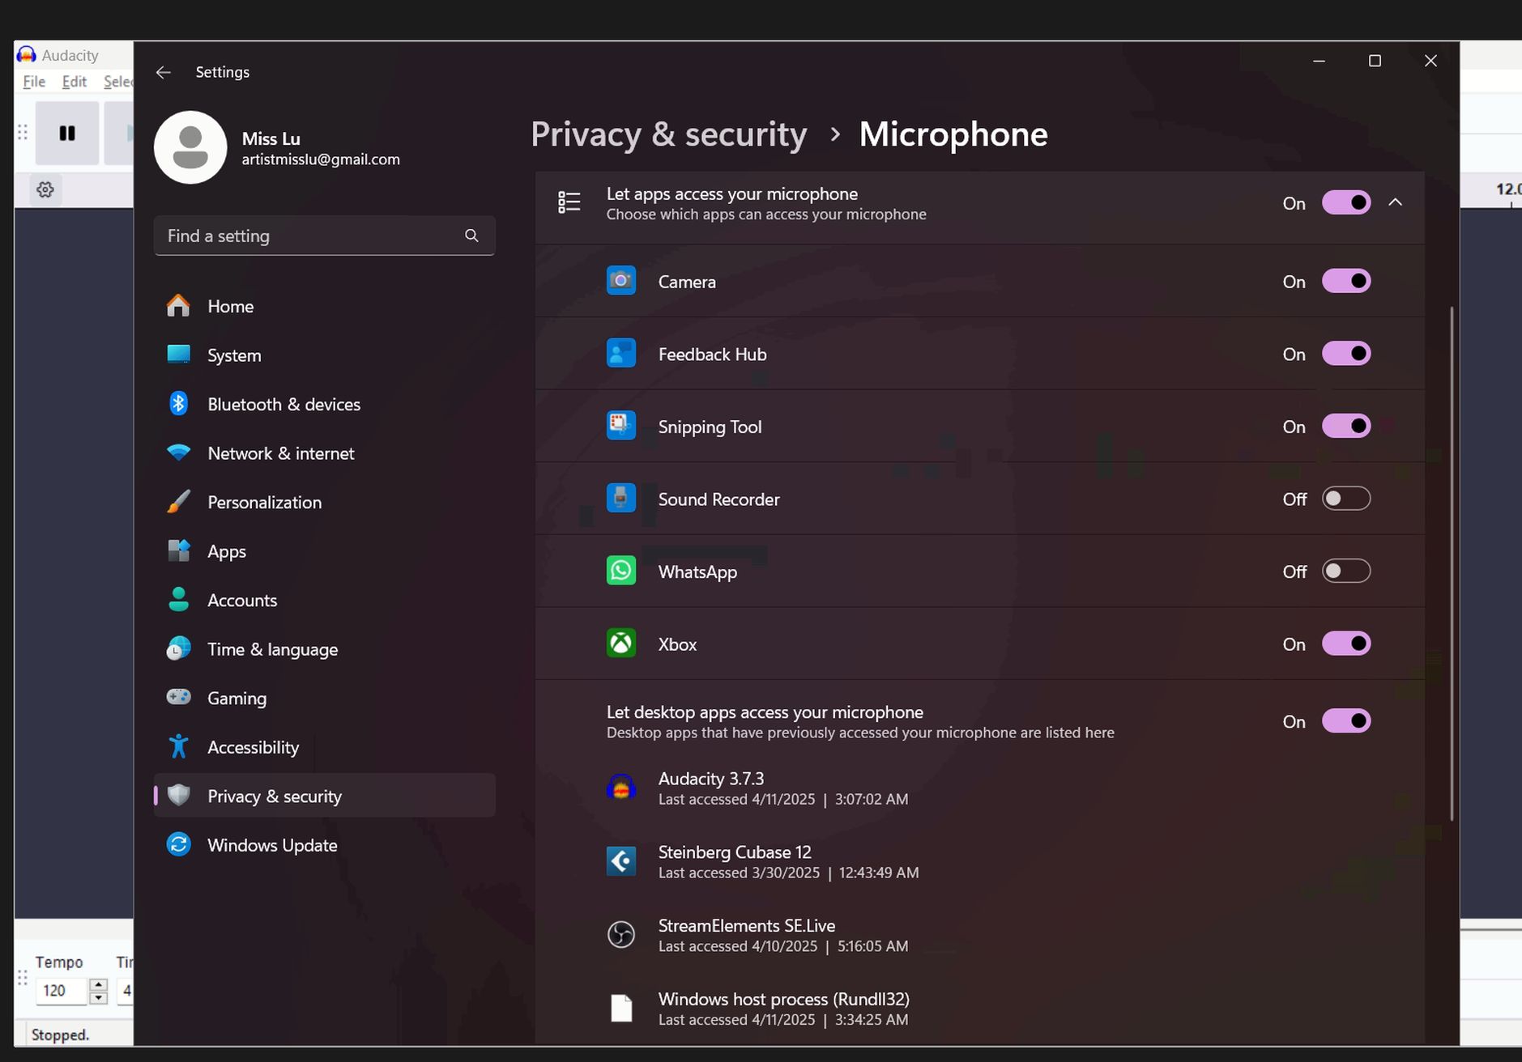1522x1062 pixels.
Task: Collapse the Let apps access microphone section
Action: (x=1395, y=202)
